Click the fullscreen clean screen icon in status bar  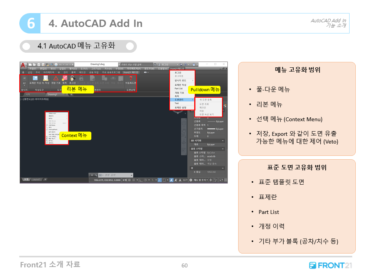221,180
